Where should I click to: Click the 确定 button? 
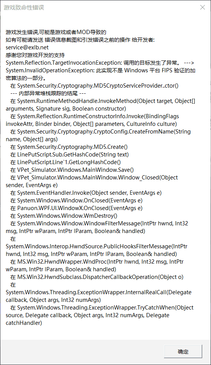pyautogui.click(x=183, y=351)
